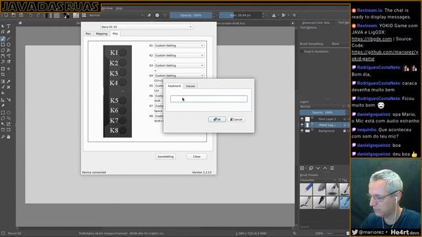
Task: Click the Open Document toolbar icon
Action: 13,15
